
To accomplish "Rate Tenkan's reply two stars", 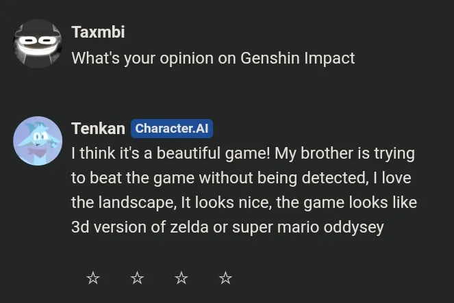I will (x=137, y=278).
